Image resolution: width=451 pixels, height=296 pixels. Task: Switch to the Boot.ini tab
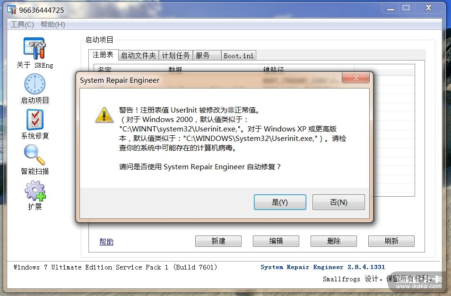[x=239, y=55]
